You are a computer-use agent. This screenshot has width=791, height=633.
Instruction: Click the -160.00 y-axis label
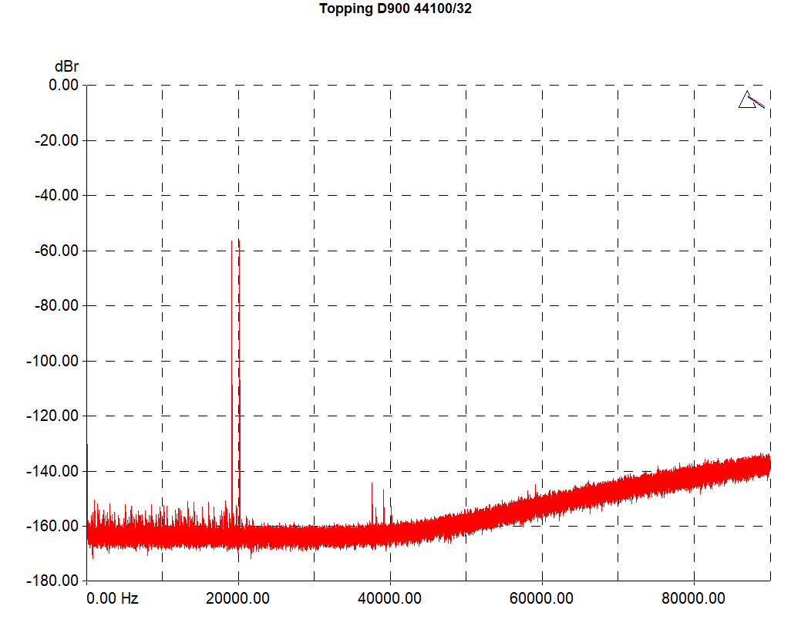(53, 526)
